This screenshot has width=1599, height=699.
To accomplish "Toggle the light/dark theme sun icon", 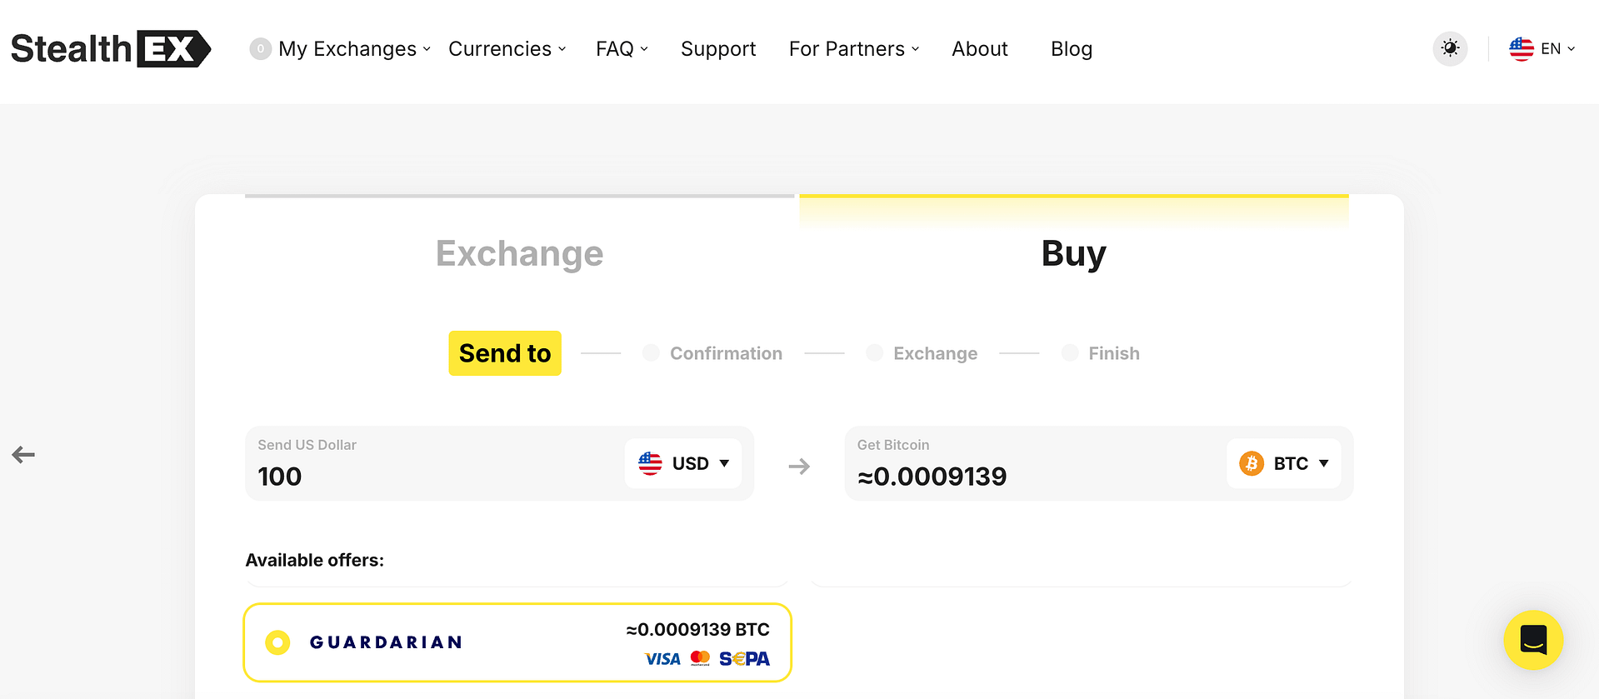I will point(1450,48).
